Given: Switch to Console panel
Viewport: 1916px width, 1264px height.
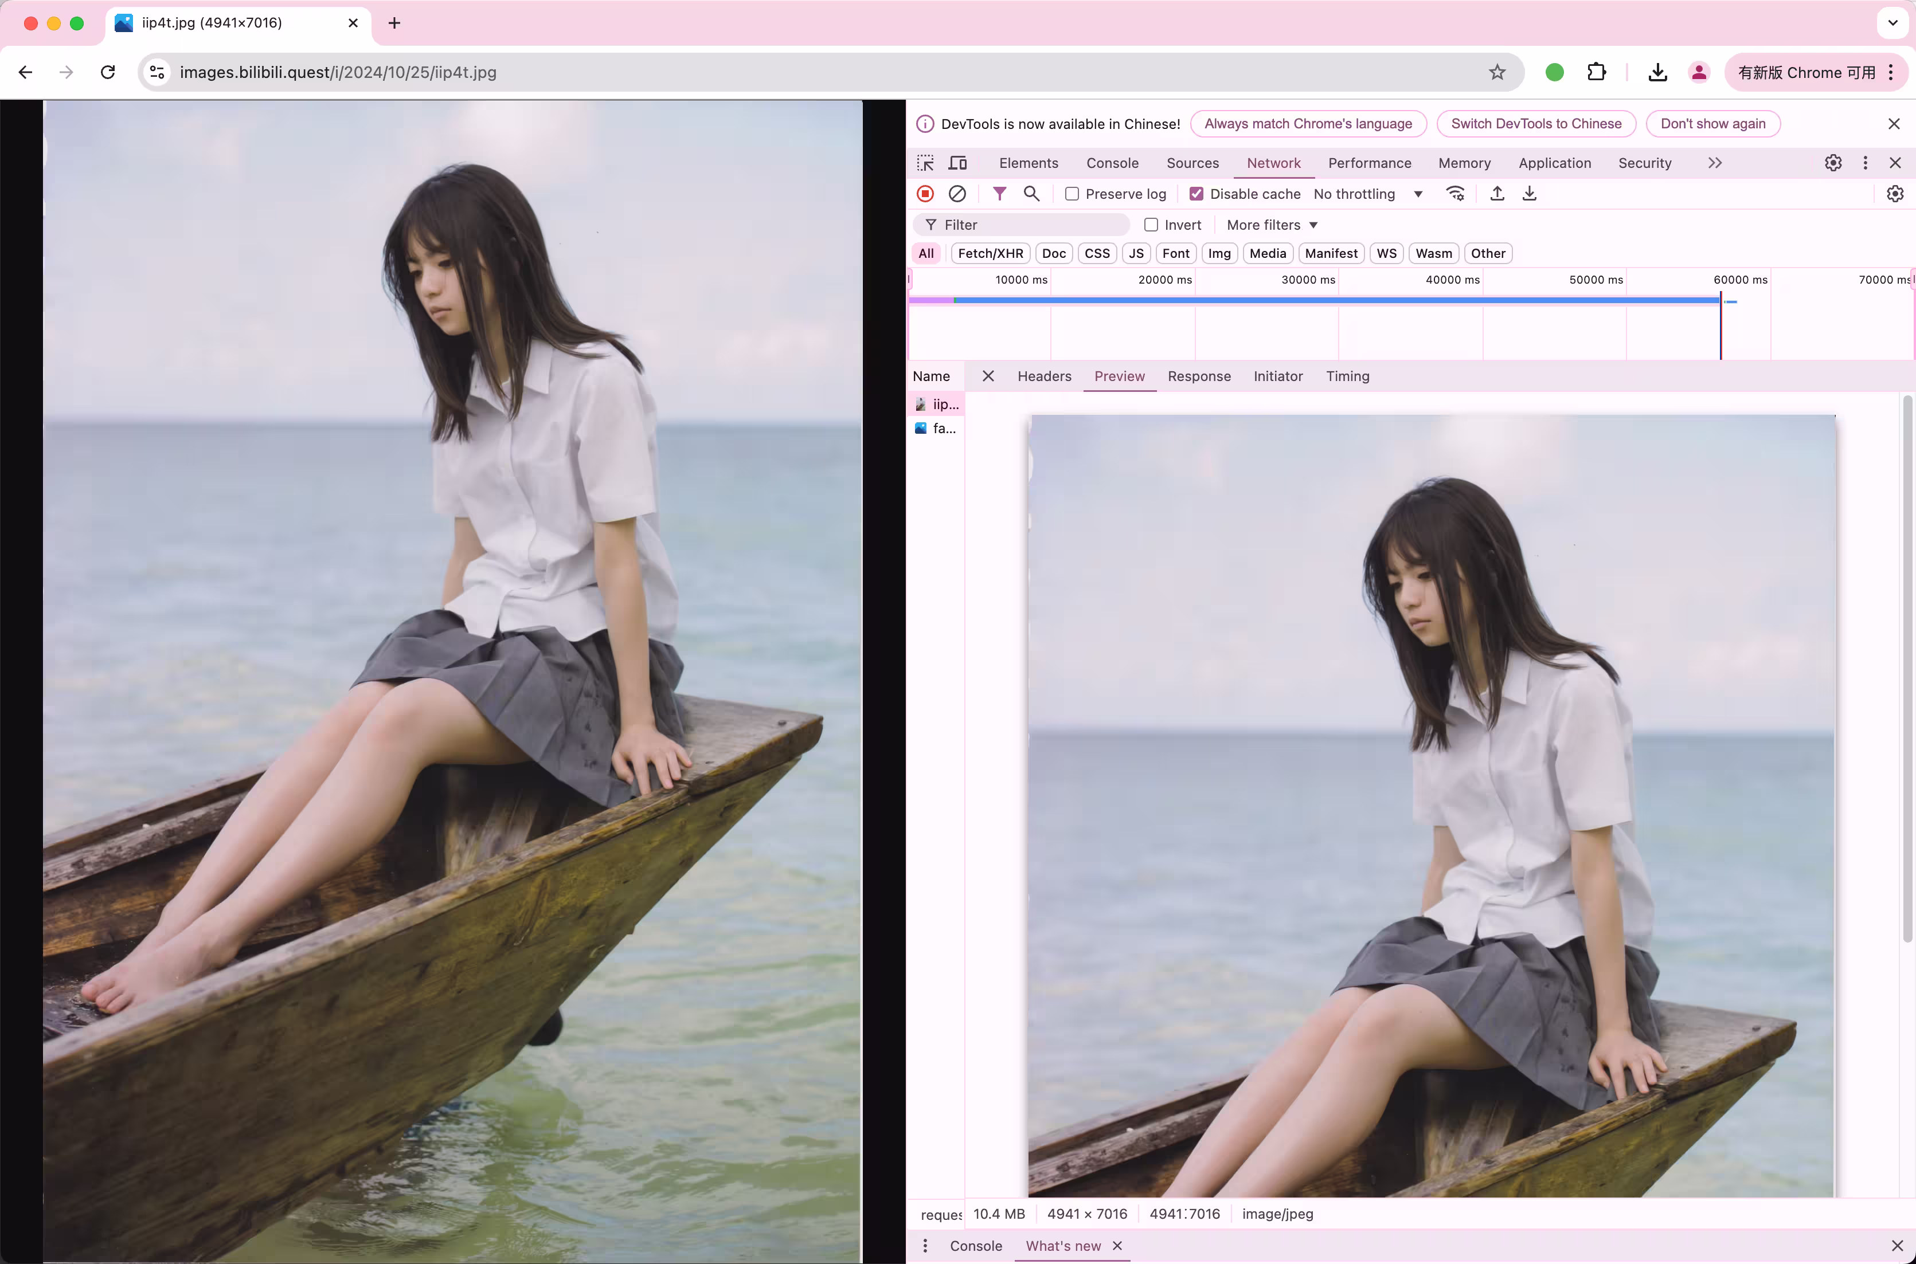Looking at the screenshot, I should click(x=1112, y=163).
